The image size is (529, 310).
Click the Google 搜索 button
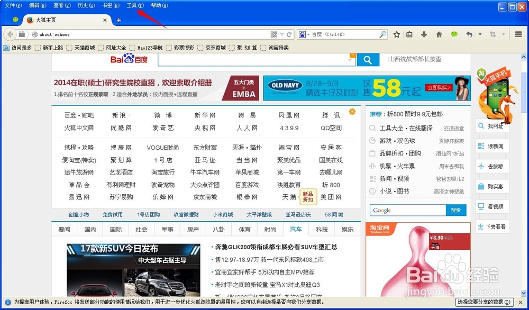point(456,210)
